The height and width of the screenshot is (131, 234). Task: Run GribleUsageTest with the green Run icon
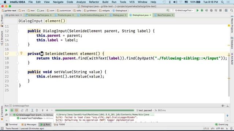click(197, 11)
